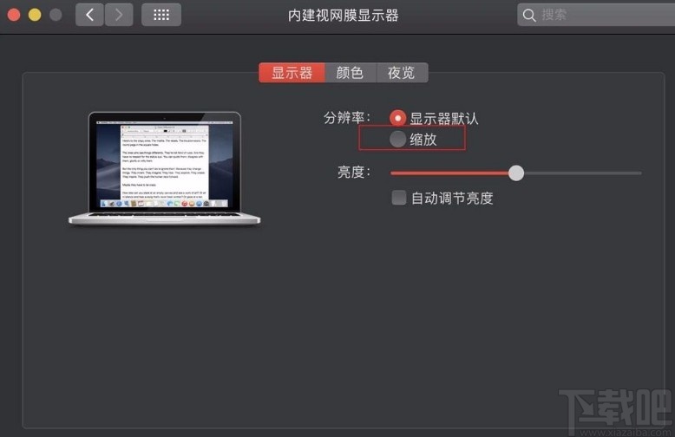The image size is (675, 437).
Task: Go forward with the right chevron button
Action: pos(119,15)
